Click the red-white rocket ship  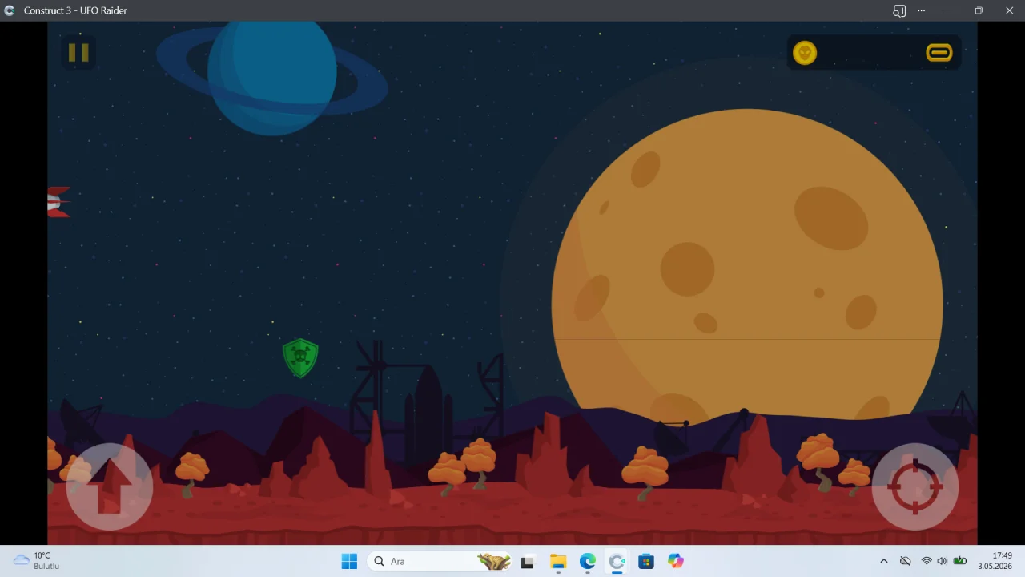coord(58,202)
